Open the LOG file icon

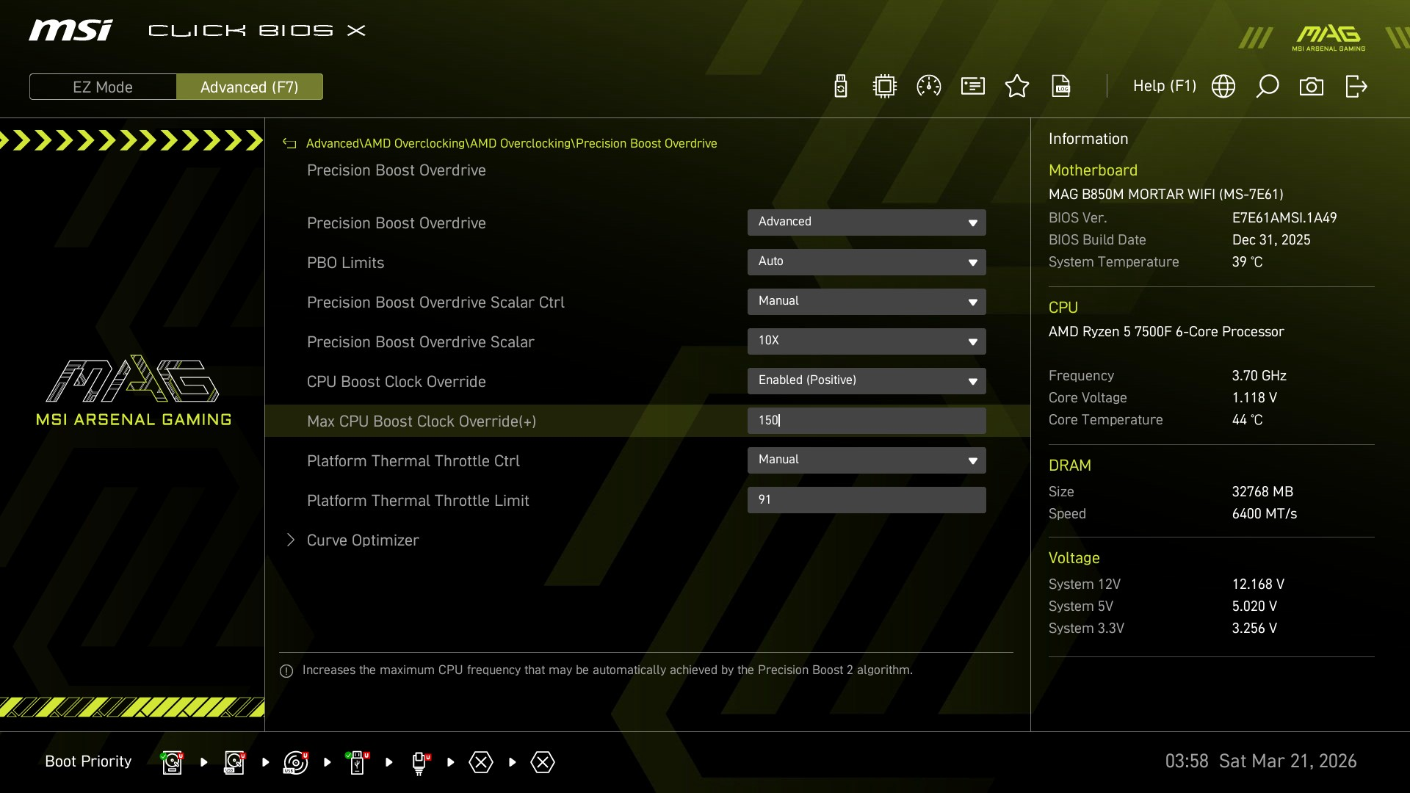[1061, 87]
